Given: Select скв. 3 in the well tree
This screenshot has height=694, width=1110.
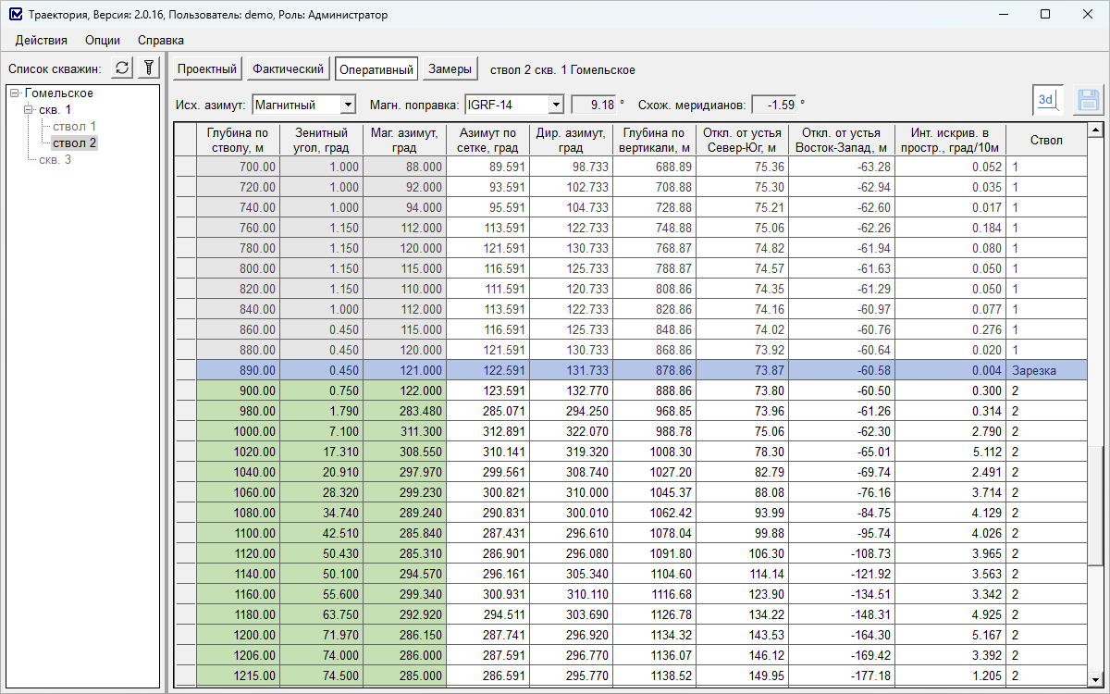Looking at the screenshot, I should click(x=55, y=160).
